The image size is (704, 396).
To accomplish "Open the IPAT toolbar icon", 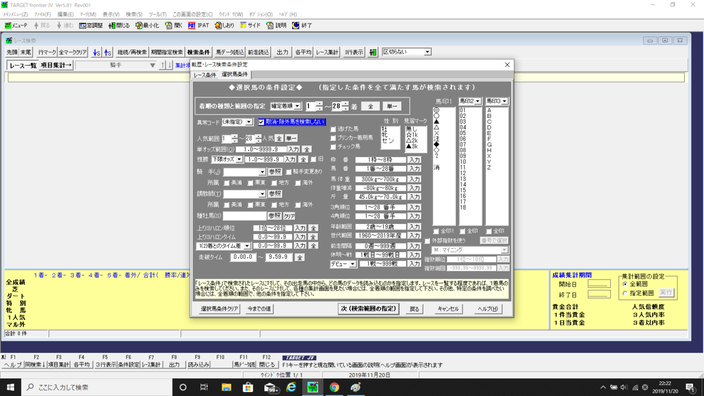I will (x=198, y=26).
